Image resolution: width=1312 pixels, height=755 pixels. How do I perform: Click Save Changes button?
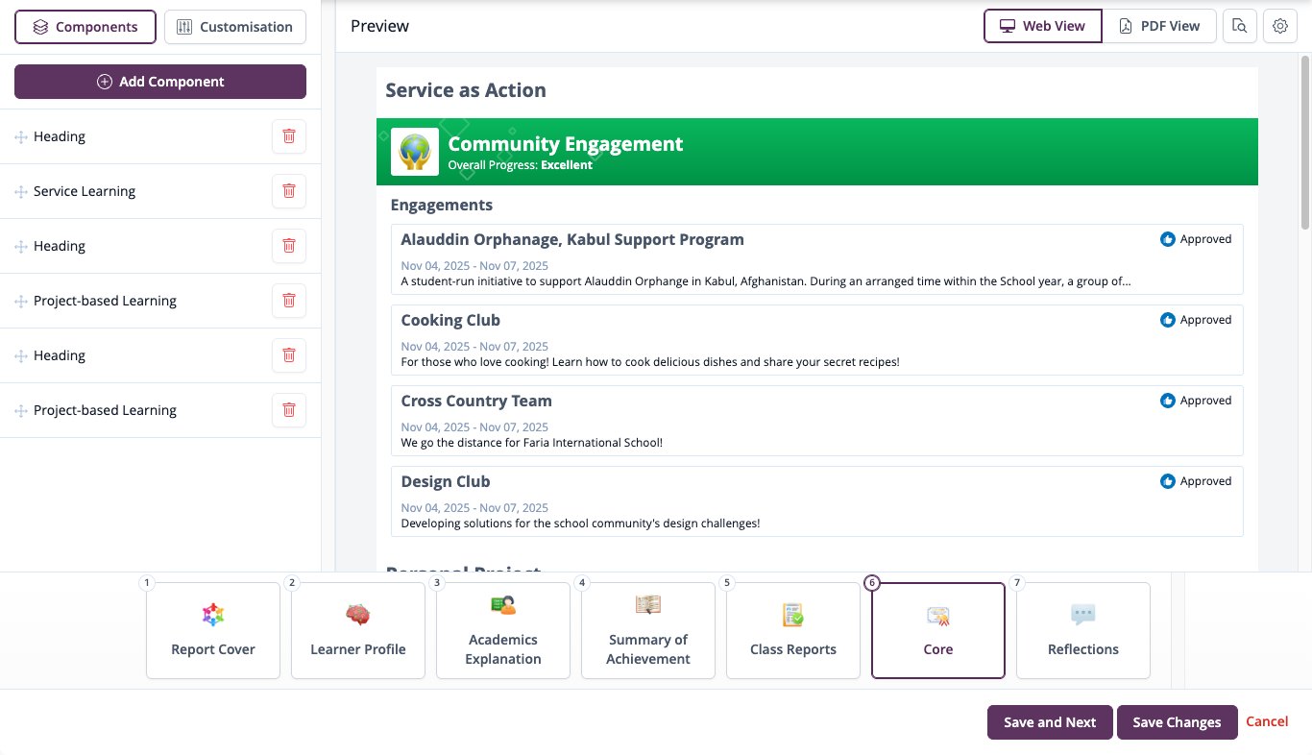click(x=1177, y=722)
